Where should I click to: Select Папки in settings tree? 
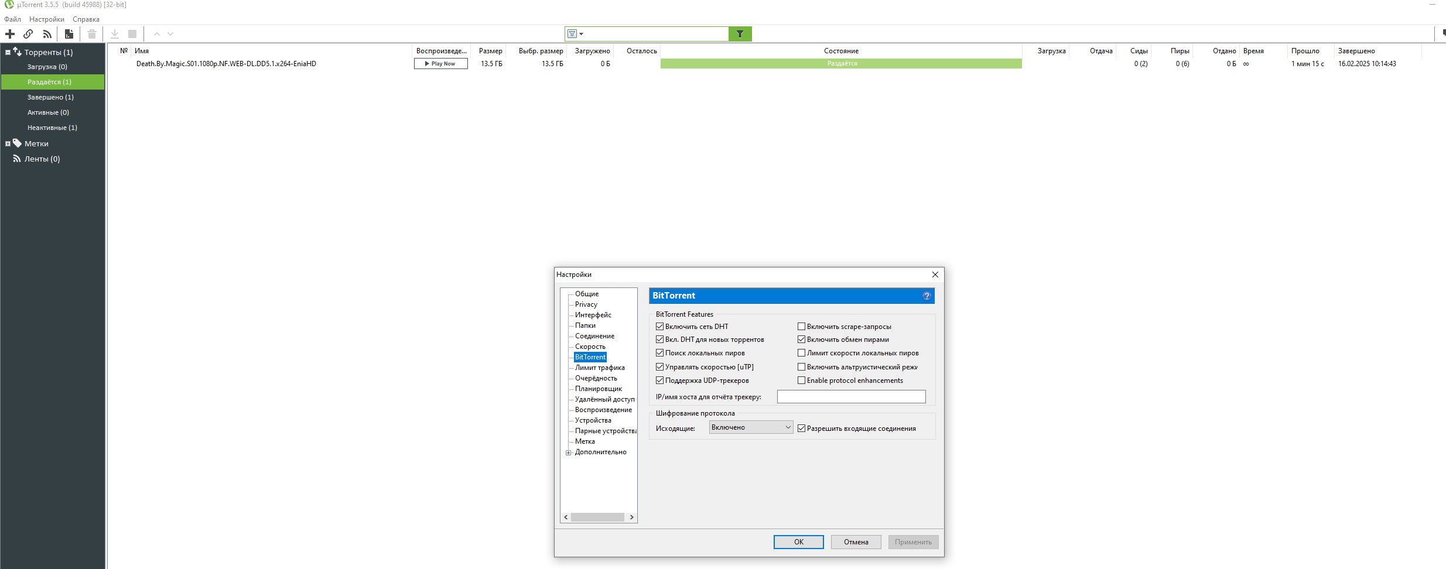pyautogui.click(x=585, y=325)
